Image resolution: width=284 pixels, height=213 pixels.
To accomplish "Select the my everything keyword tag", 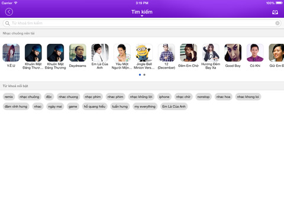I will coord(145,106).
